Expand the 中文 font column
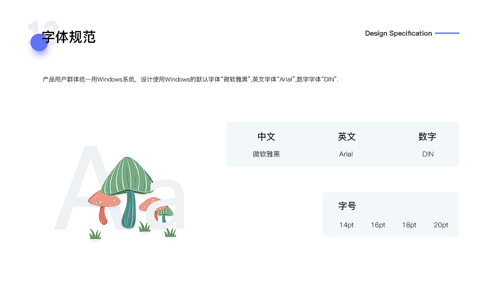Viewport: 486px width, 303px height. point(266,137)
